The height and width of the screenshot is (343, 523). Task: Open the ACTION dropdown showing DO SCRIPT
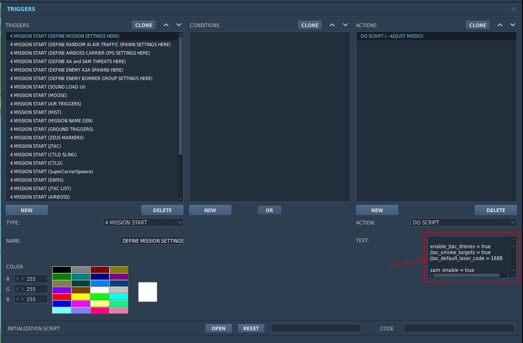point(464,222)
